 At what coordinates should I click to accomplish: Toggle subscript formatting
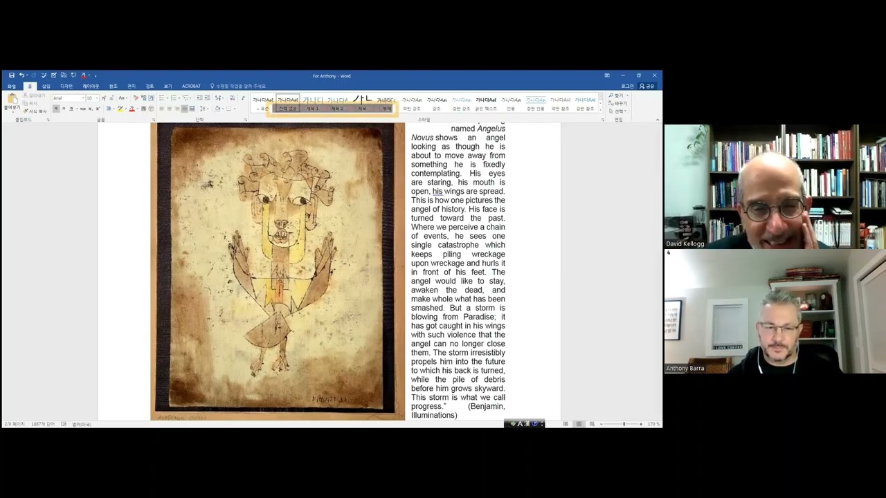point(90,109)
